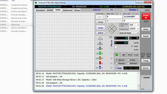Image resolution: width=167 pixels, height=94 pixels.
Task: Click the random seek ▷?◁ test button
Action: click(130, 55)
